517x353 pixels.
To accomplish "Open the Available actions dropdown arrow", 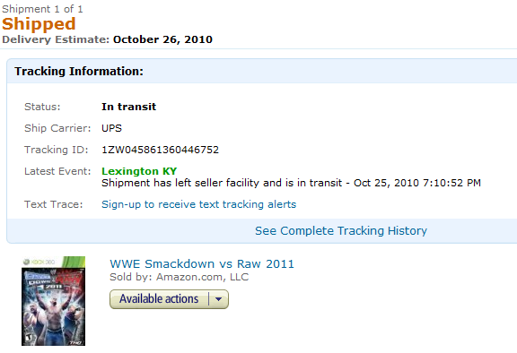I will coord(218,299).
